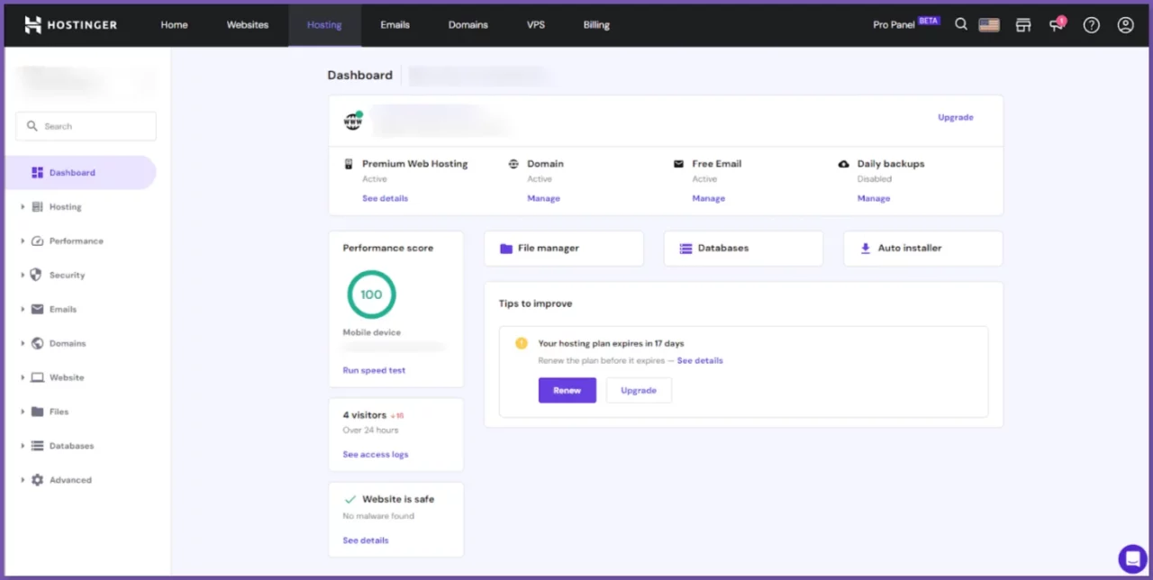
Task: Open the File manager tile
Action: (563, 249)
